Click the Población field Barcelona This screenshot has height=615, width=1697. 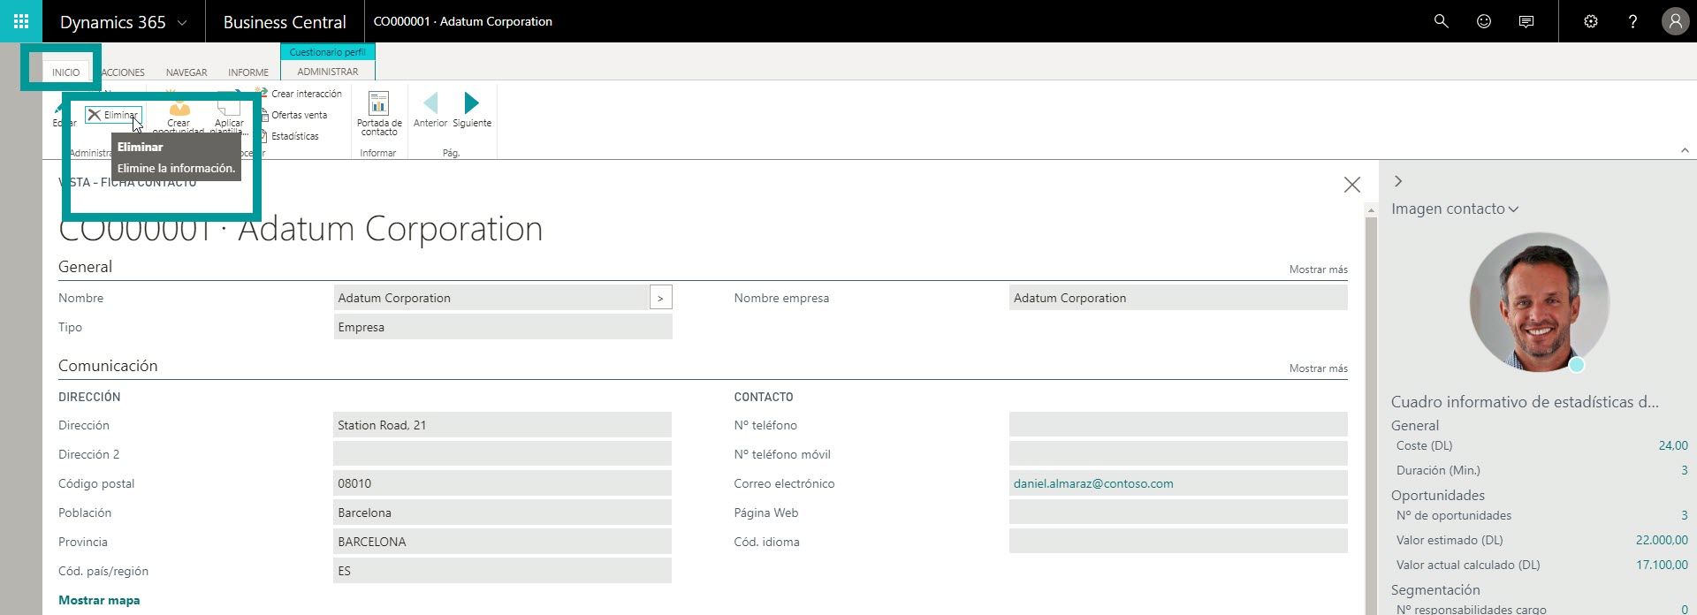[x=502, y=512]
